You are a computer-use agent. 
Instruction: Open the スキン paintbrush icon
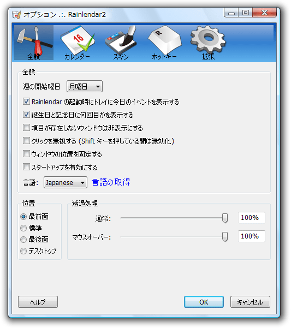[x=121, y=43]
